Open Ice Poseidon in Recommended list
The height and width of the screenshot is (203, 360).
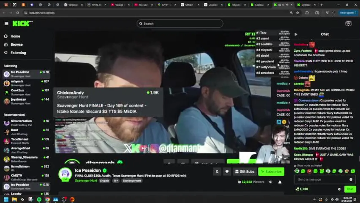[x=26, y=186]
